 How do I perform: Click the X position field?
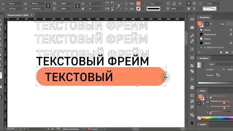[15, 3]
